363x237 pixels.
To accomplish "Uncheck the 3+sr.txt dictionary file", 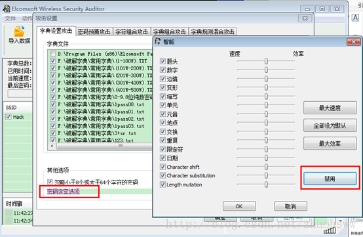I will click(x=53, y=133).
